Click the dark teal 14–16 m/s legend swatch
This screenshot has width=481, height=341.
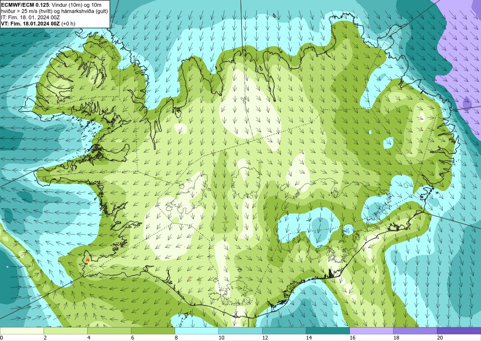(328, 331)
